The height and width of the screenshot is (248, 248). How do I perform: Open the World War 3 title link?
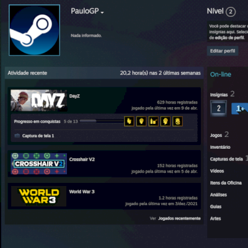82,192
